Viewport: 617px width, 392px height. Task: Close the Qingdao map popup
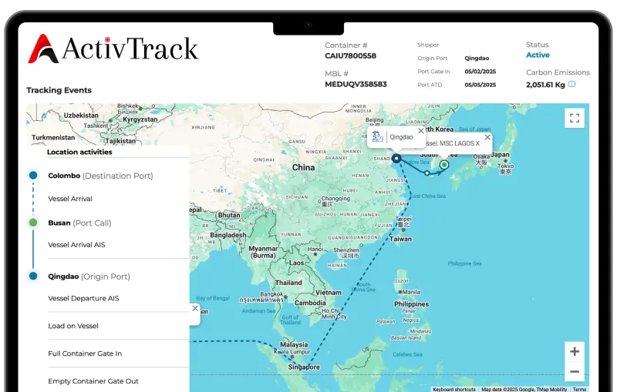[x=420, y=131]
